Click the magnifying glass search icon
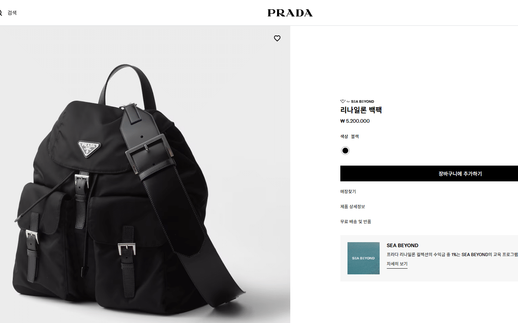The width and height of the screenshot is (518, 323). click(1, 13)
